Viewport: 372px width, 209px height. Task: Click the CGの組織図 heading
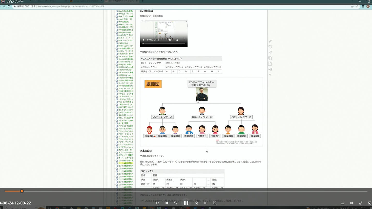[x=146, y=11]
